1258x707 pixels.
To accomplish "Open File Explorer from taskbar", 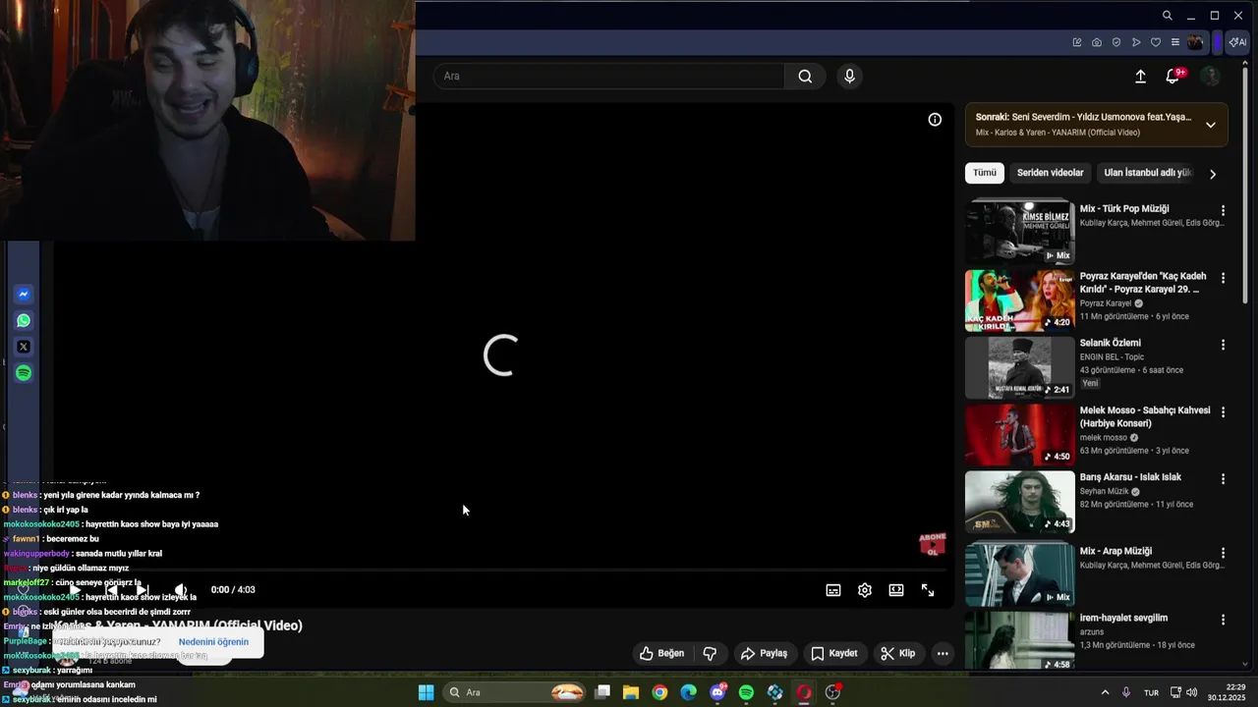I will 631,692.
